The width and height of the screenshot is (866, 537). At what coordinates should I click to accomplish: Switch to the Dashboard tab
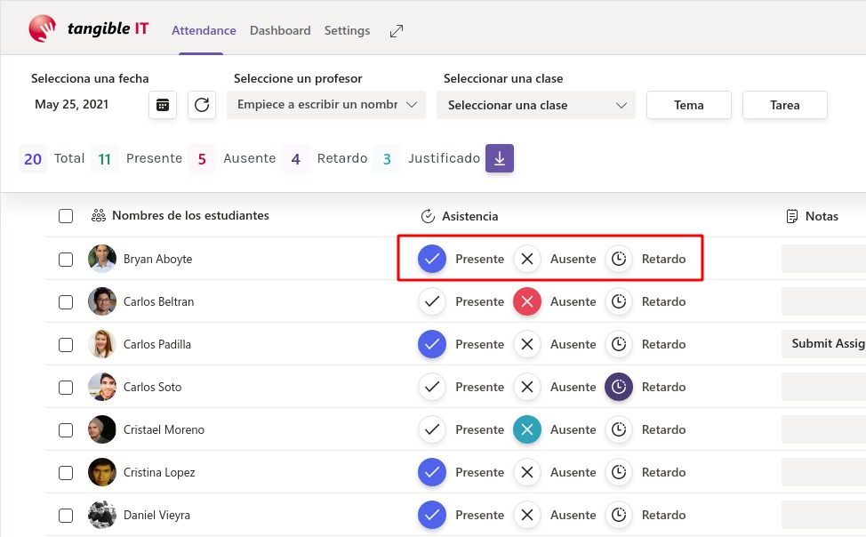[x=280, y=29]
